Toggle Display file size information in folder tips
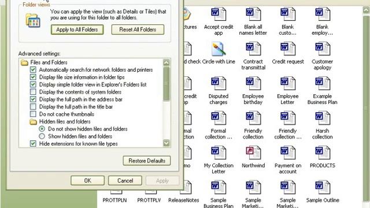Viewport: 370px width, 208px height. (33, 77)
